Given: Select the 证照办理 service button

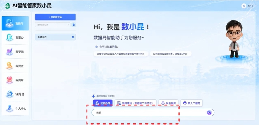Looking at the screenshot, I should 103,103.
